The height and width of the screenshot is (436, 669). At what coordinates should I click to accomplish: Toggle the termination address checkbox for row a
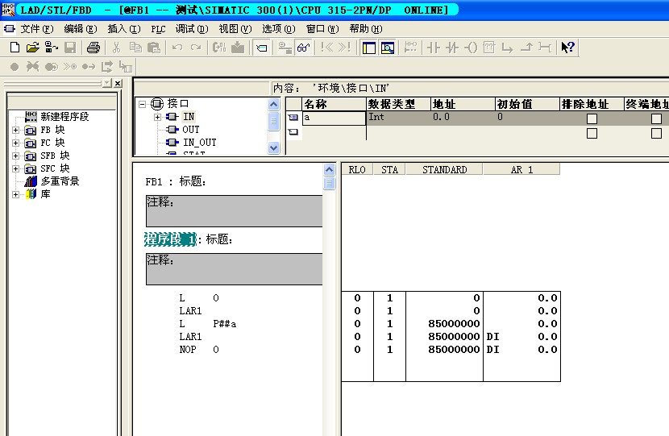tap(657, 118)
